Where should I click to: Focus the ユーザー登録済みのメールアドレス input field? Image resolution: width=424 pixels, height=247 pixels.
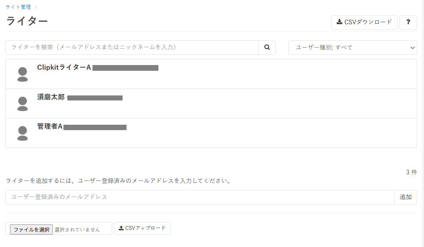(x=200, y=197)
